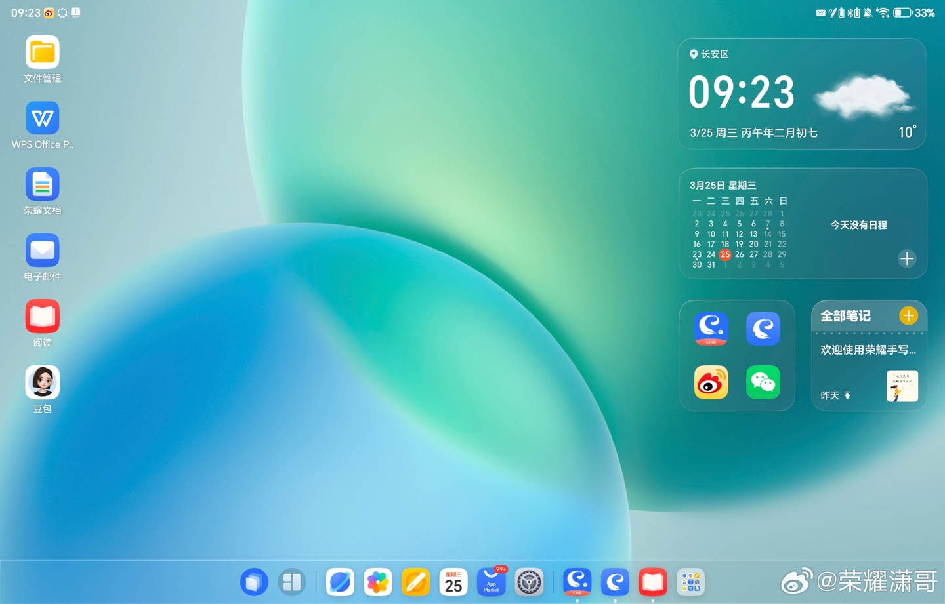Open the yellow Notes pencil icon in the dock
The width and height of the screenshot is (945, 604).
click(x=415, y=582)
